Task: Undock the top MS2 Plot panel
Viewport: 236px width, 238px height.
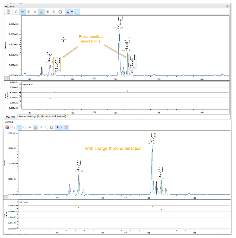Action: [x=227, y=6]
